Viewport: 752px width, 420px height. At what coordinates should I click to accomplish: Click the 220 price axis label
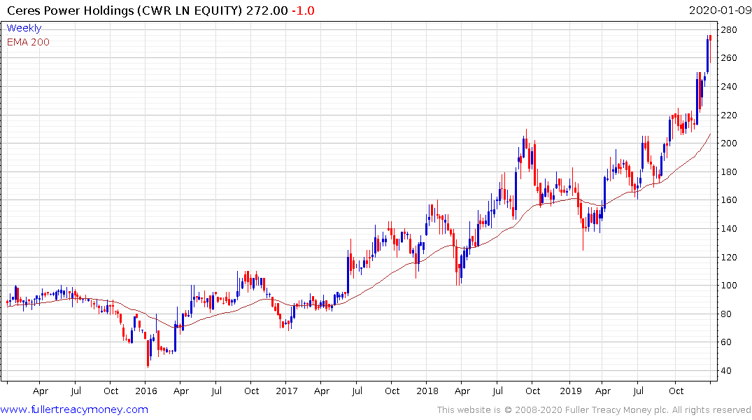tap(728, 115)
